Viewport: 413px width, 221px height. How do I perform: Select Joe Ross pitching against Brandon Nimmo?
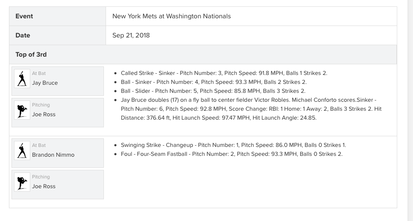click(x=44, y=187)
